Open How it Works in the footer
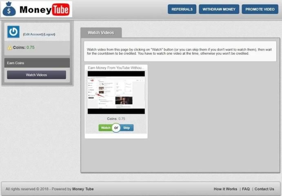 coord(225,189)
